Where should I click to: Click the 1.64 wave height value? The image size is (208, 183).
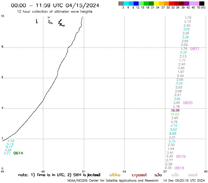coord(171,149)
